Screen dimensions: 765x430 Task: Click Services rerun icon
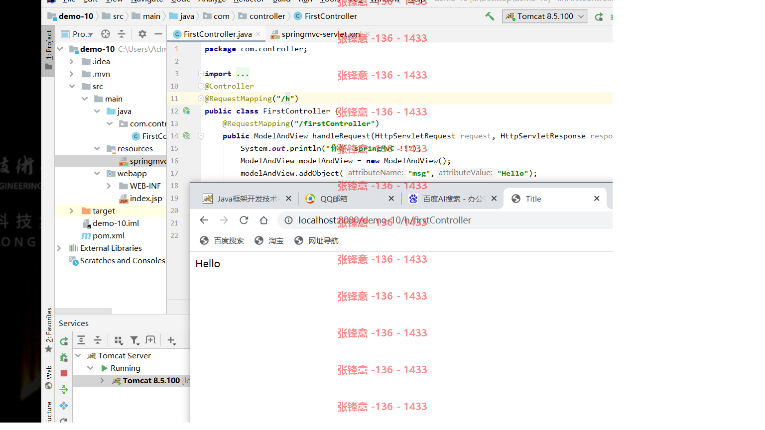tap(64, 341)
